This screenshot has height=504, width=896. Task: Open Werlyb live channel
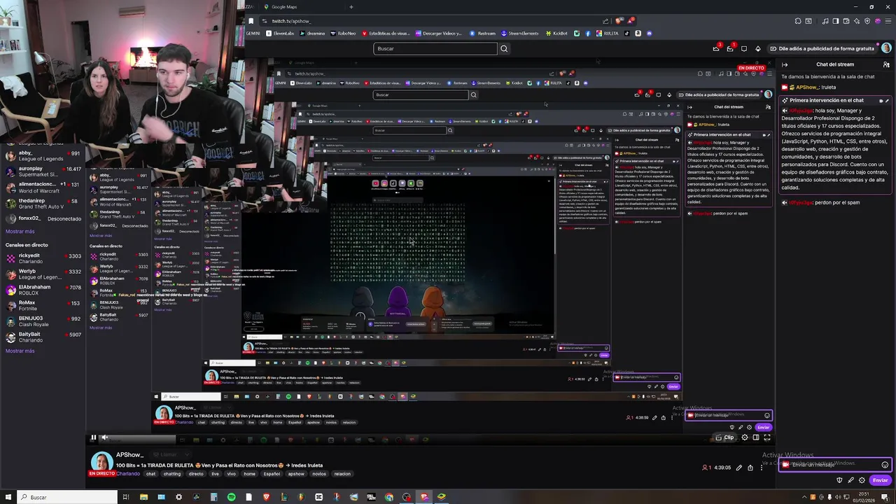[43, 274]
